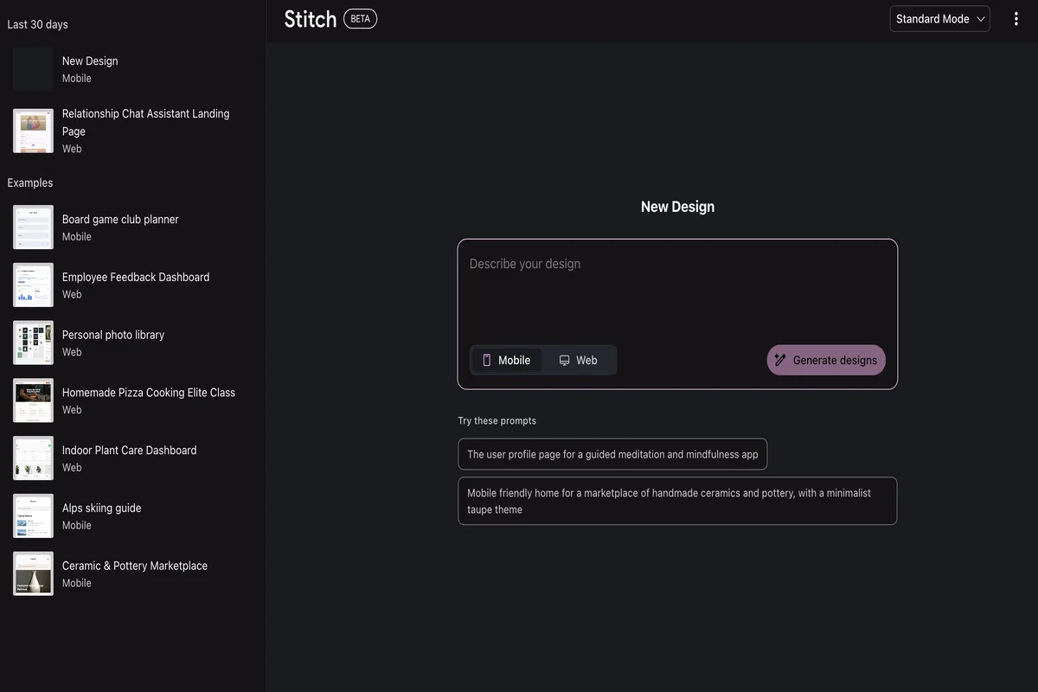
Task: Click the magic wand icon on Generate
Action: pos(780,360)
